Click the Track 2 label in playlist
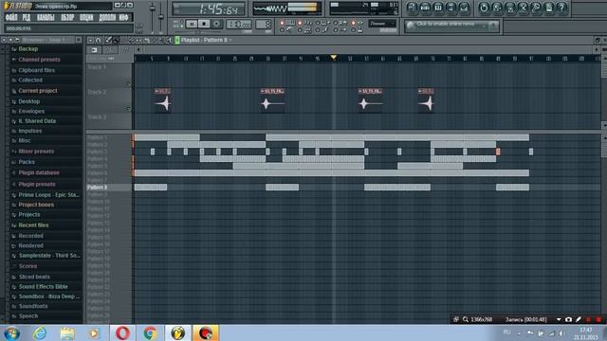 97,92
